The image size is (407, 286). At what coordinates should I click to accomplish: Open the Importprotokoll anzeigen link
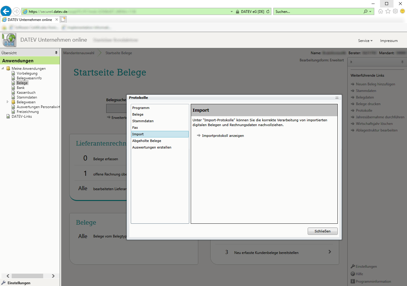[x=223, y=136]
